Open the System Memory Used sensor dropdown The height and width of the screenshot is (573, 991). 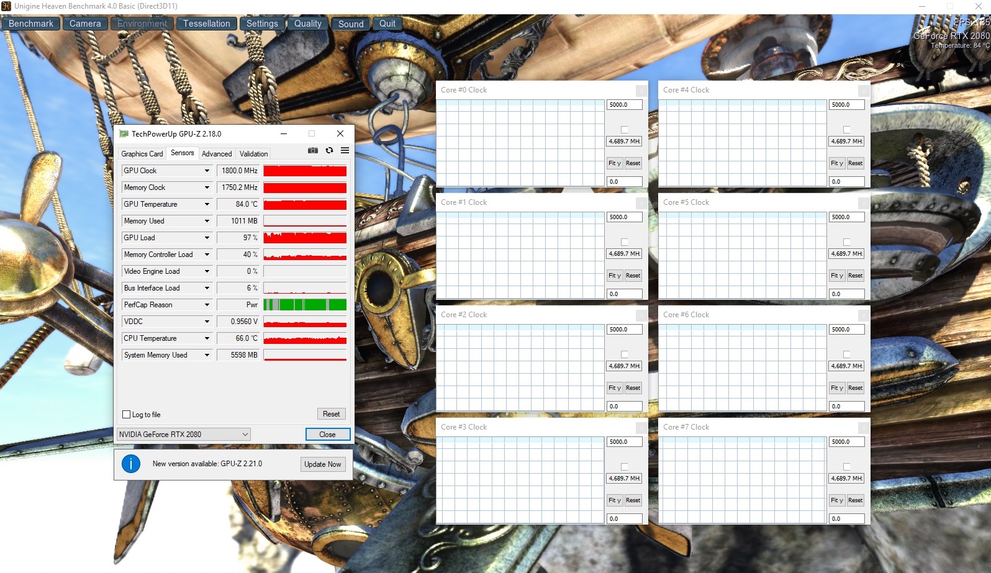click(207, 355)
